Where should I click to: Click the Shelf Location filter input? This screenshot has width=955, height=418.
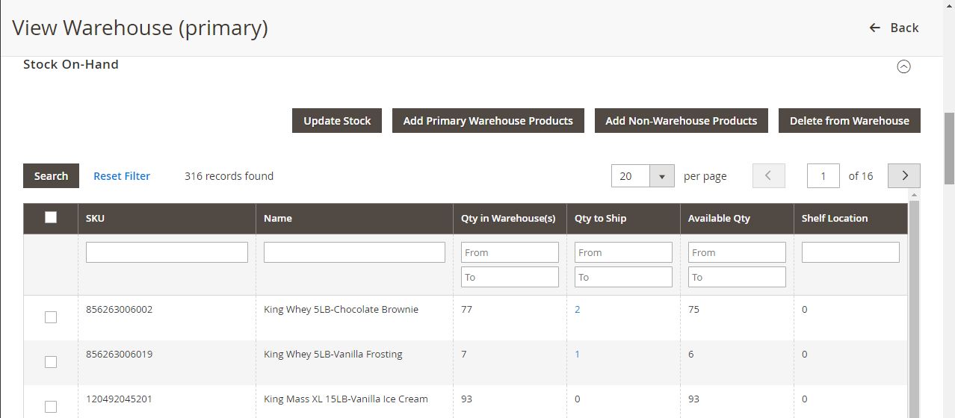point(850,252)
